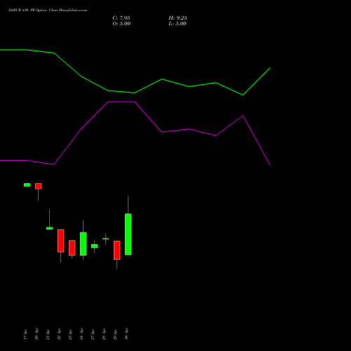
Task: Select the tall green candle for 30 Apr
Action: (x=128, y=234)
